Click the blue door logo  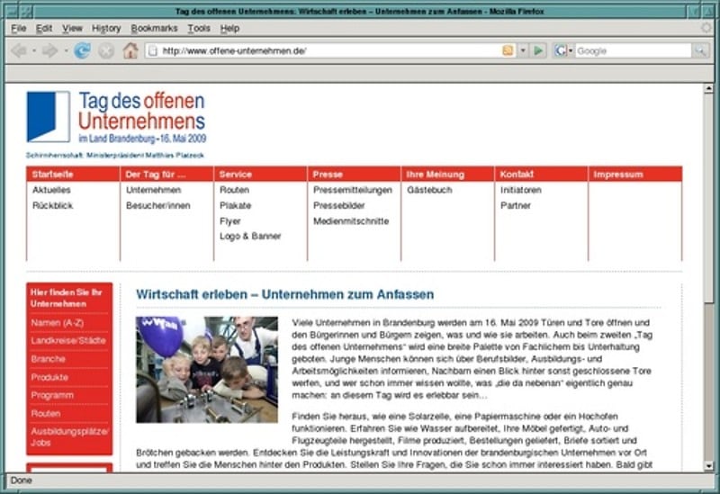49,117
